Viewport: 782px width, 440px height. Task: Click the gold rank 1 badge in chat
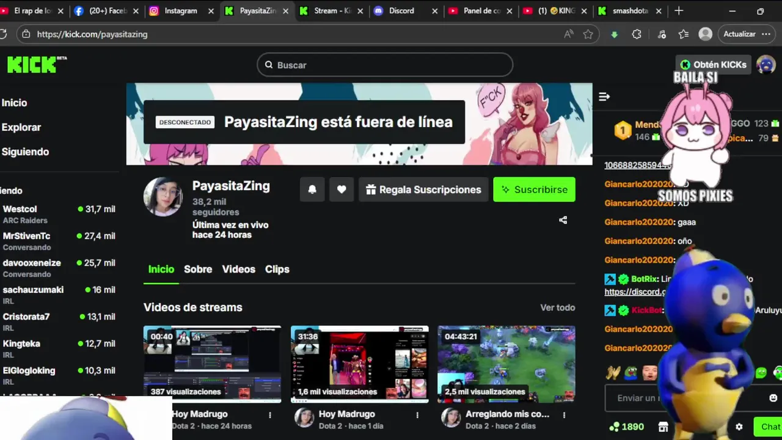pyautogui.click(x=623, y=130)
